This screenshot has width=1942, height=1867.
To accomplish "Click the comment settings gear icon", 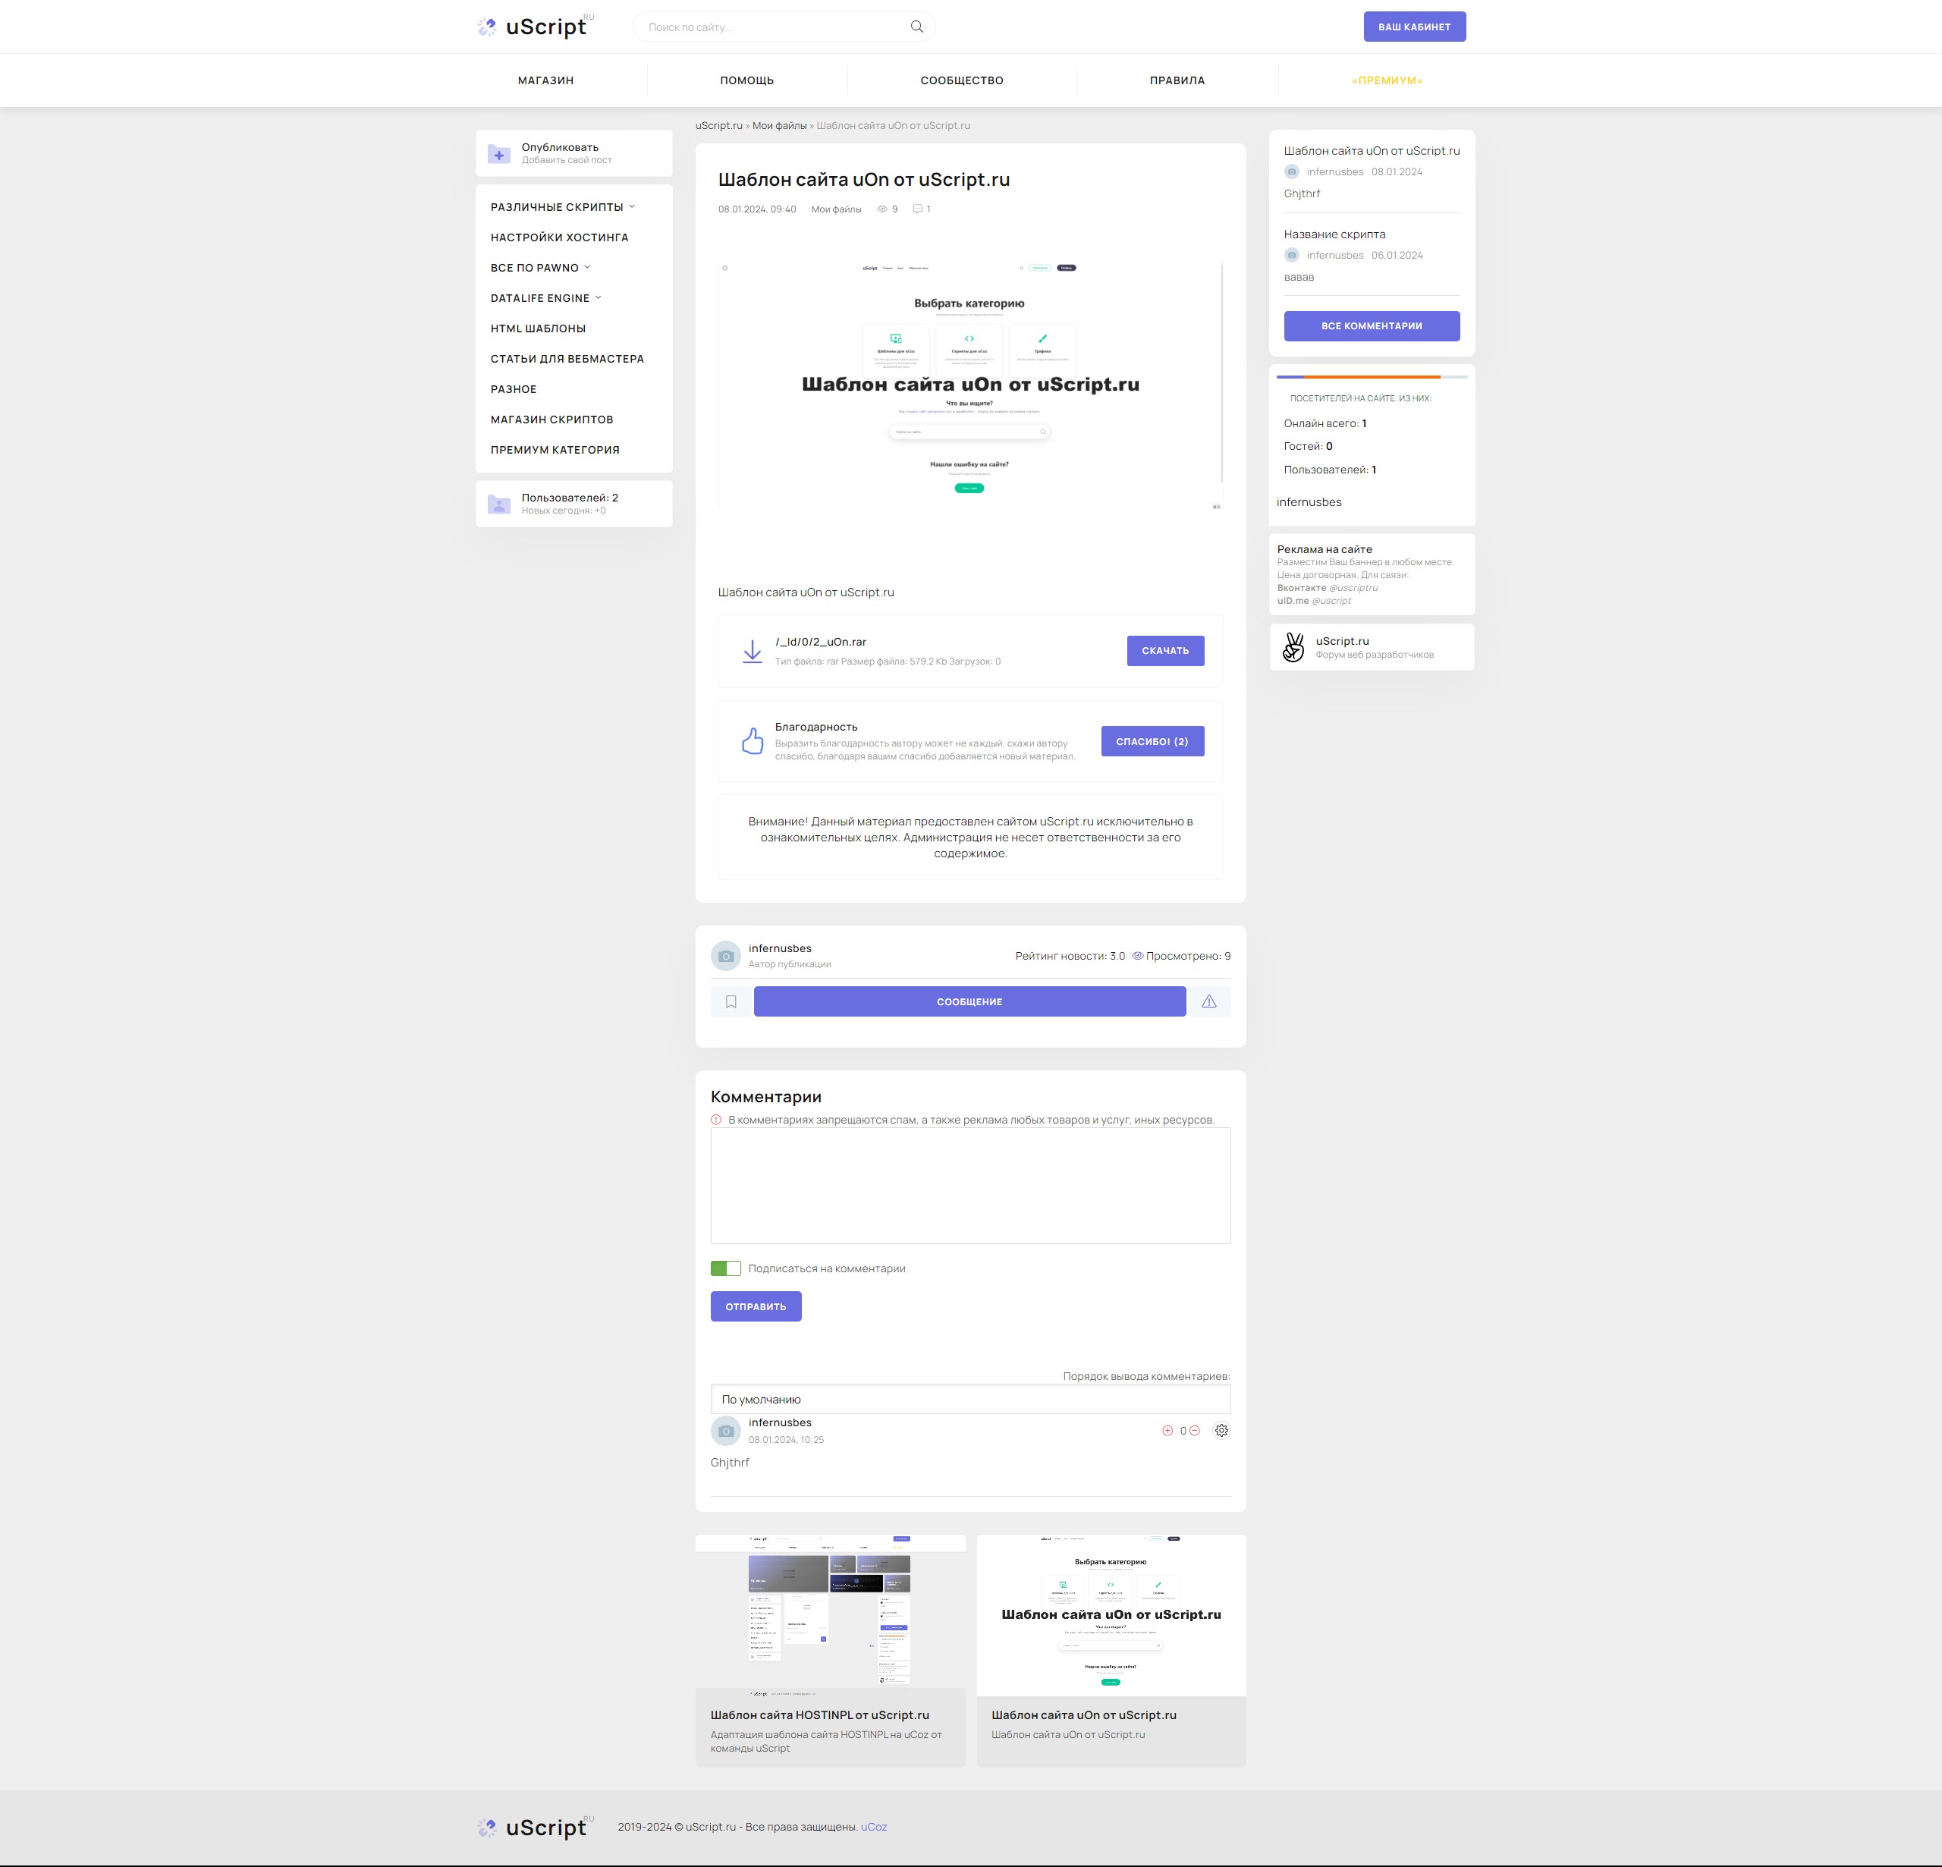I will (x=1221, y=1430).
